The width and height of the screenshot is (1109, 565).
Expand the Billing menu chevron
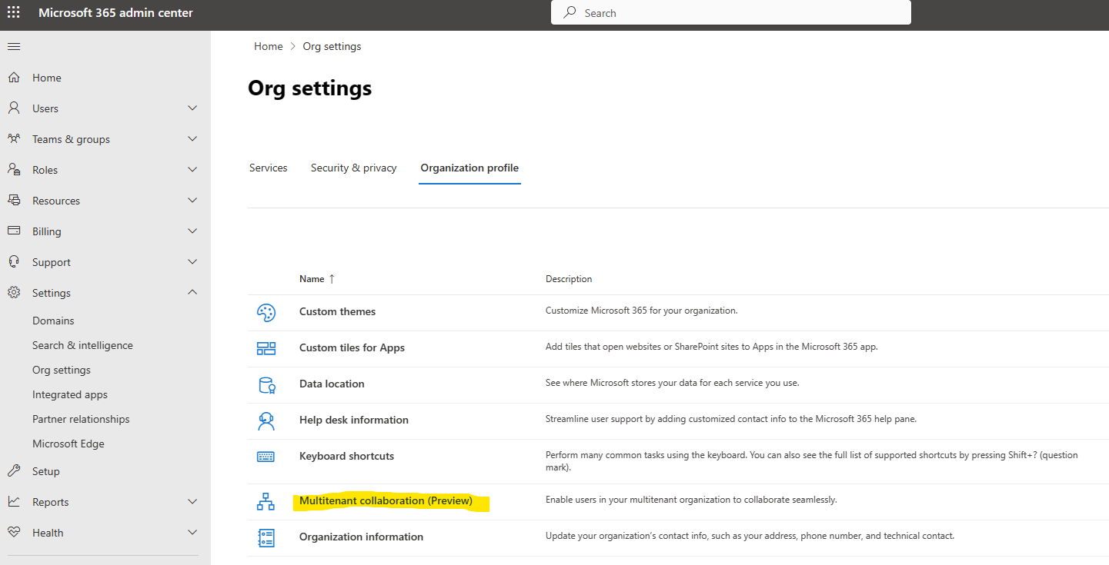click(x=192, y=231)
